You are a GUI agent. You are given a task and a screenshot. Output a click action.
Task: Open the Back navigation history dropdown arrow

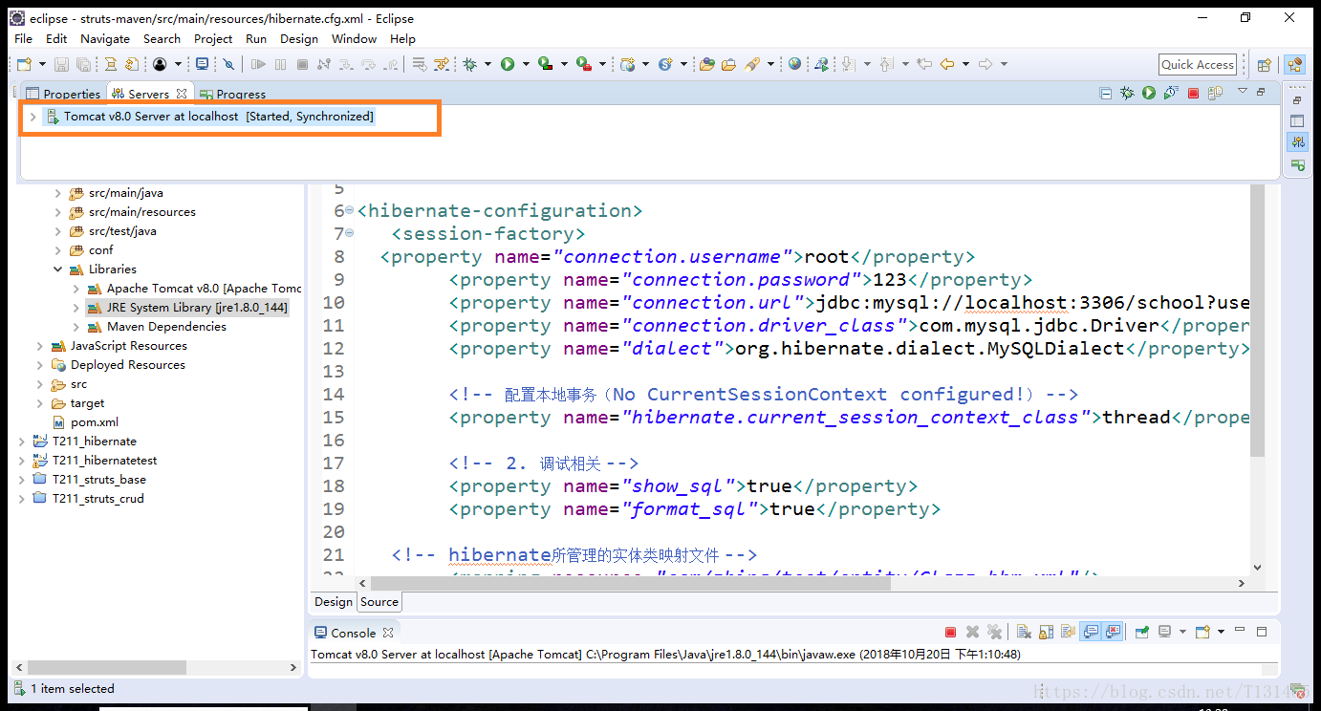pos(965,64)
